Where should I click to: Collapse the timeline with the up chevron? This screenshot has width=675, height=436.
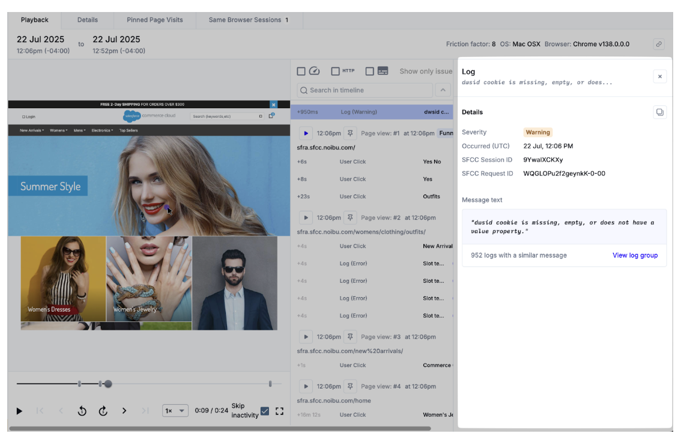pos(443,90)
